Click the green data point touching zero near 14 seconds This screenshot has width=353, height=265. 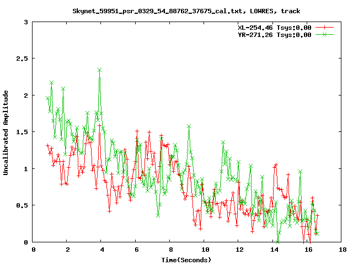tap(278, 242)
